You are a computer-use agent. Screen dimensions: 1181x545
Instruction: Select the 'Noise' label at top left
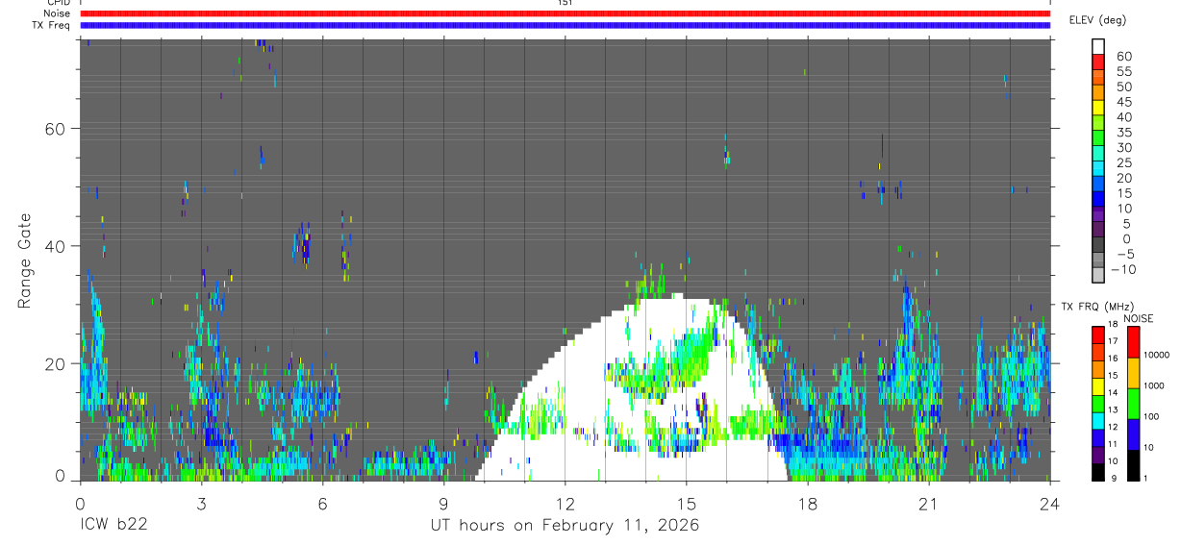pos(57,13)
